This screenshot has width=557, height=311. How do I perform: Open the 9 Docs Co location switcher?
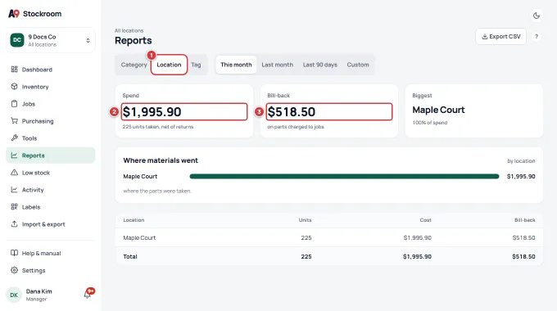tap(51, 40)
